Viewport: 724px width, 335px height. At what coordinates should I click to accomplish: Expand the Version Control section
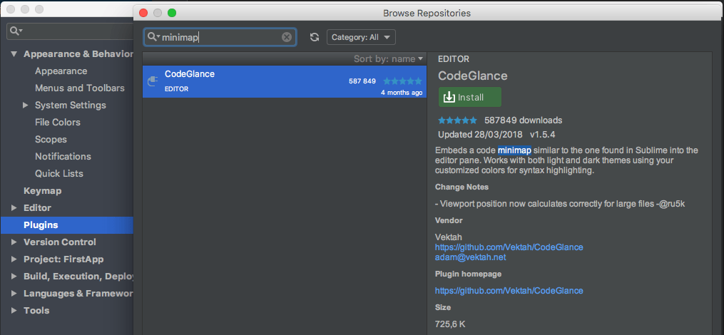(14, 242)
